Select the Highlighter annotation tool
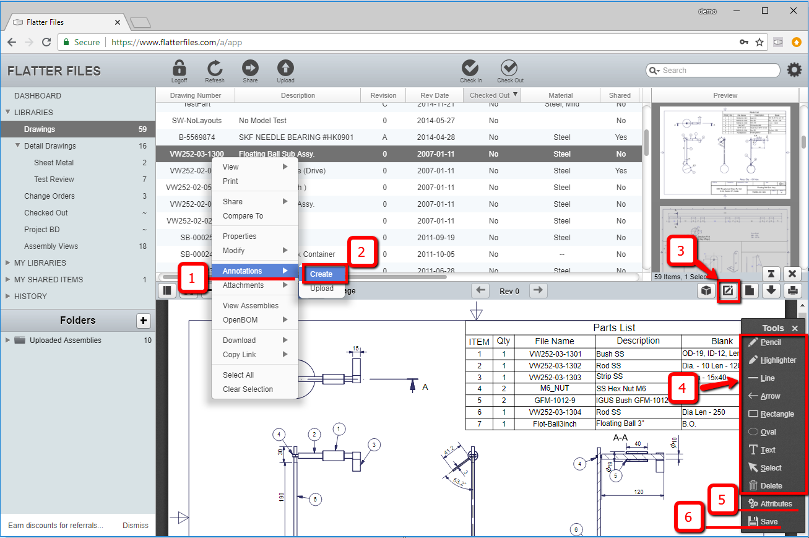 [x=774, y=360]
